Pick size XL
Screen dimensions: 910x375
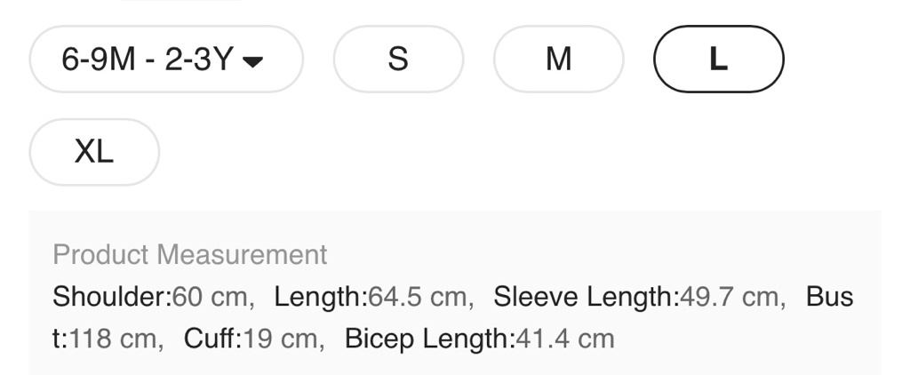(x=94, y=152)
